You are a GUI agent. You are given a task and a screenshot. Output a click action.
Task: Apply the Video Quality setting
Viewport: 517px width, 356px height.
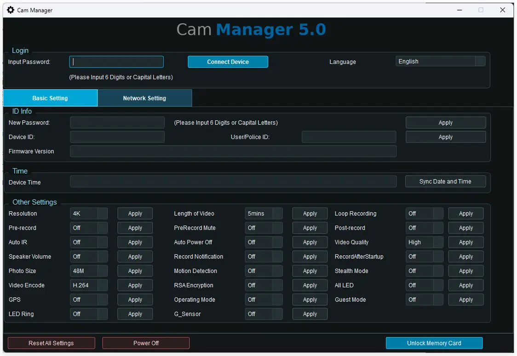[466, 242]
